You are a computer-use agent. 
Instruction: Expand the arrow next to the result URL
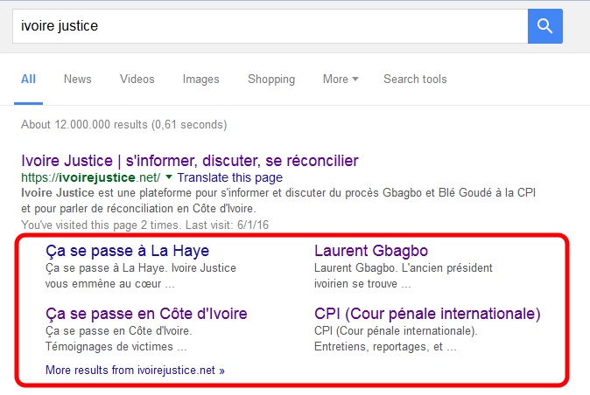[x=169, y=177]
